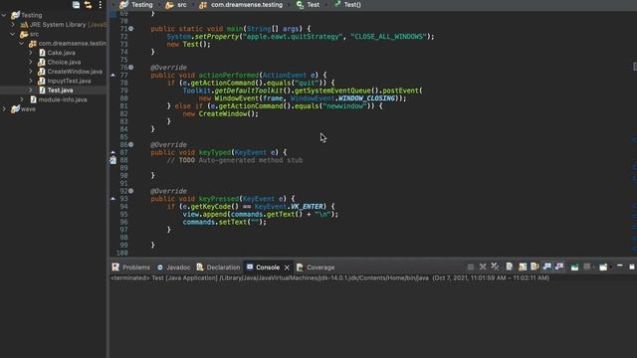Image resolution: width=637 pixels, height=358 pixels.
Task: Collapse the src folder node
Action: coord(13,34)
